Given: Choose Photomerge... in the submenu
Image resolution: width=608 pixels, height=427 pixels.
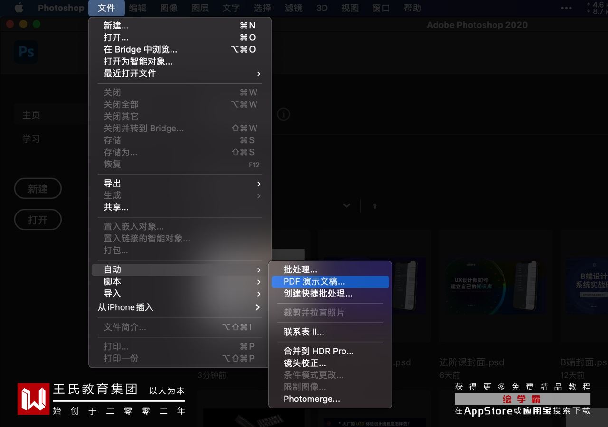Looking at the screenshot, I should [330, 399].
